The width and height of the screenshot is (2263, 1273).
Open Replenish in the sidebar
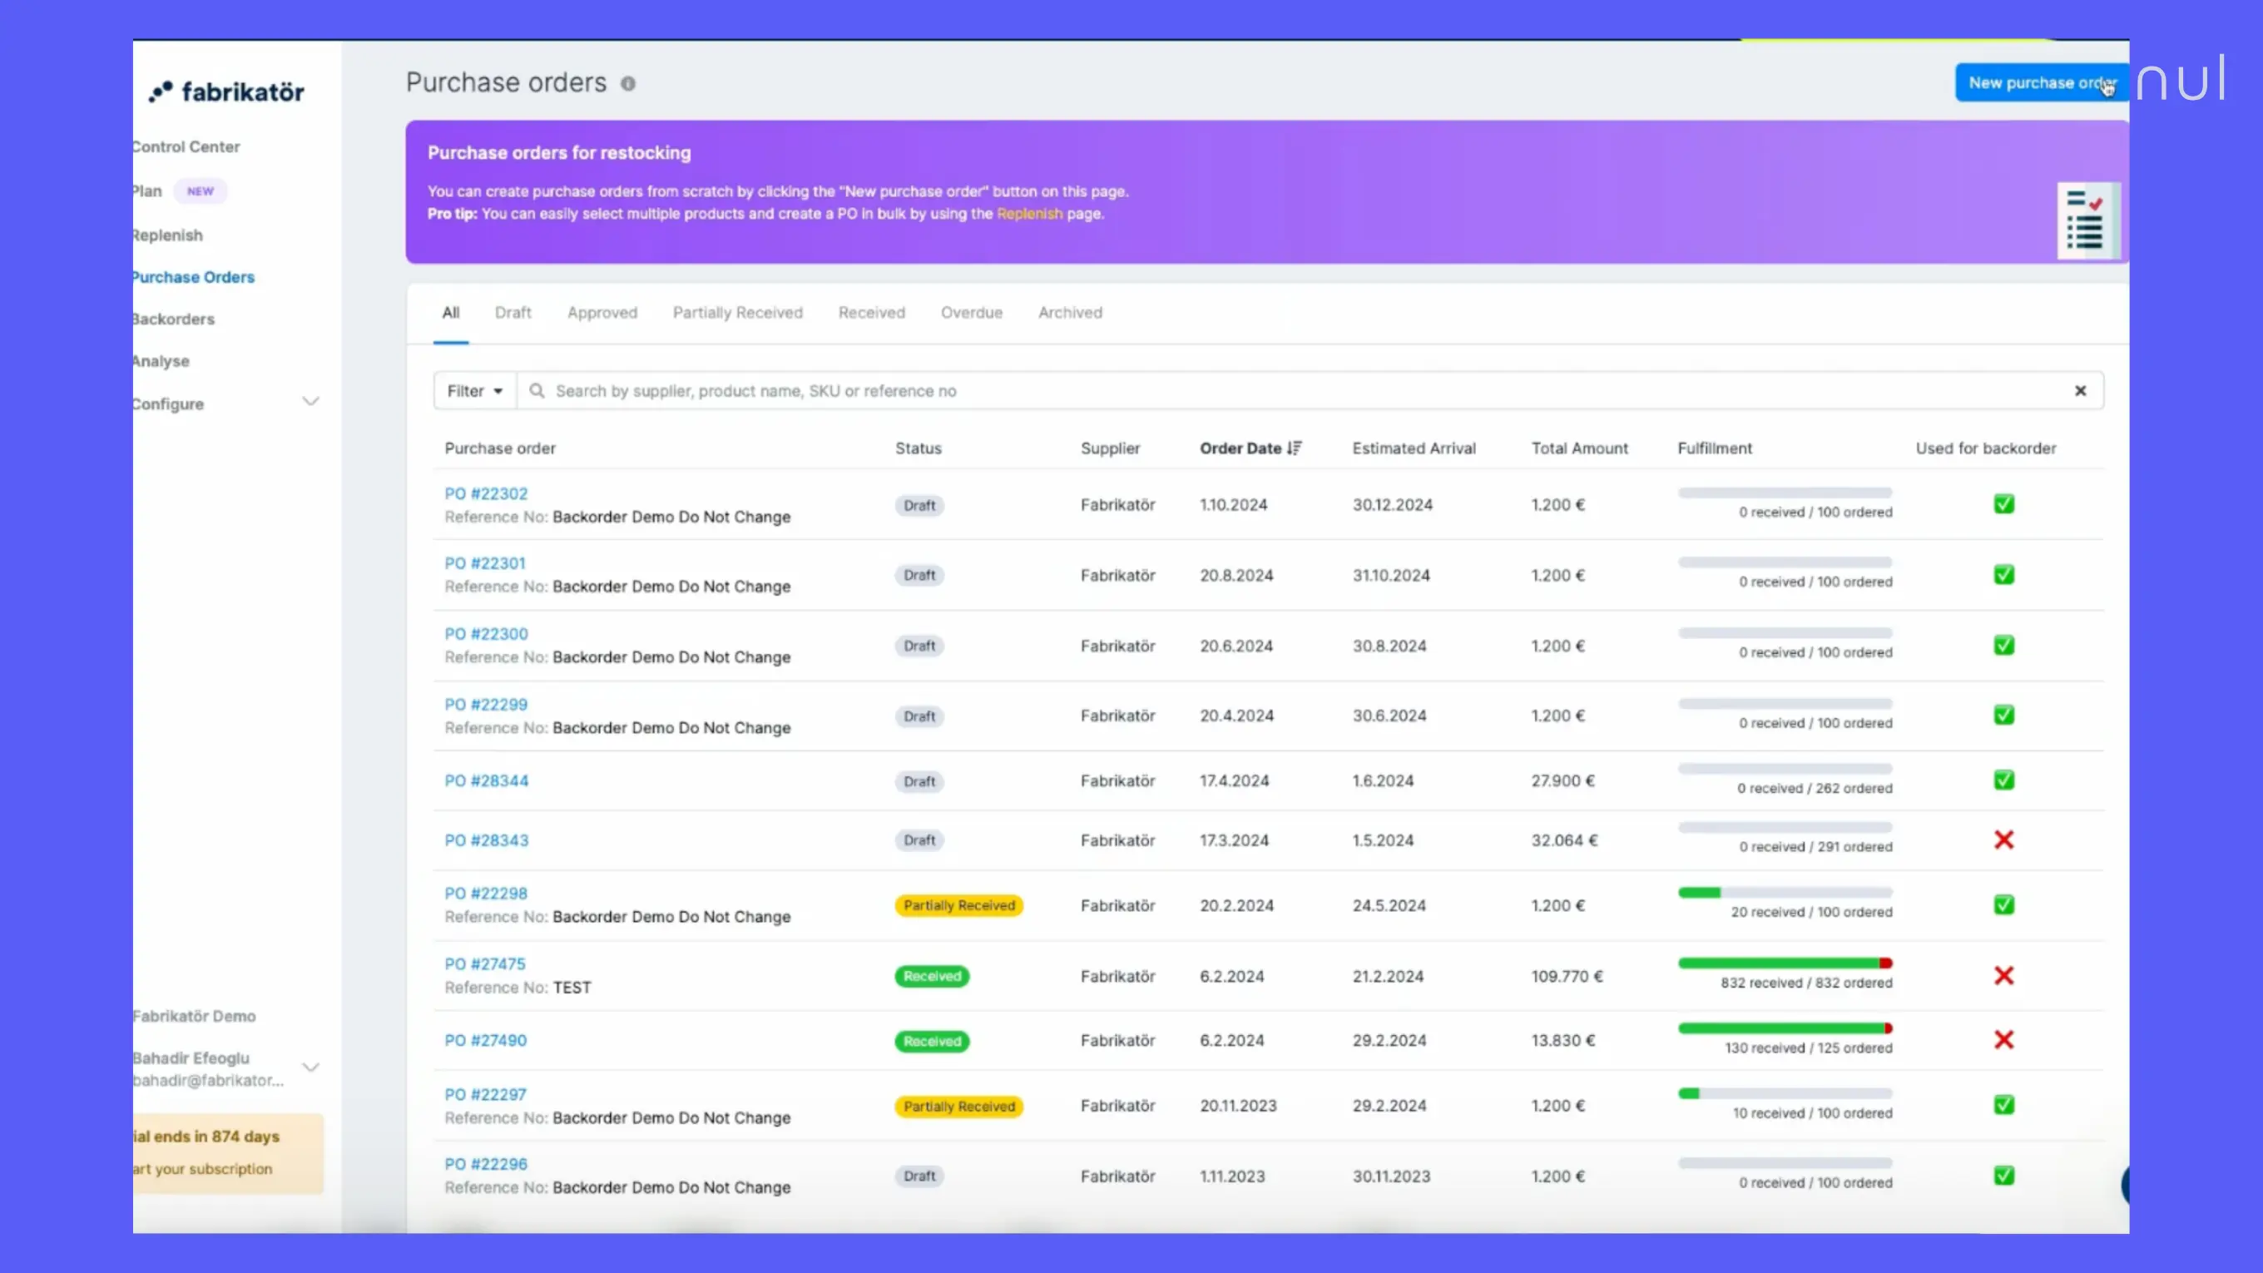tap(168, 235)
